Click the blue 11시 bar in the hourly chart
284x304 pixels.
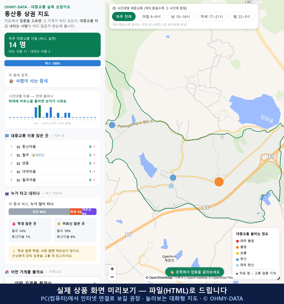coord(51,112)
